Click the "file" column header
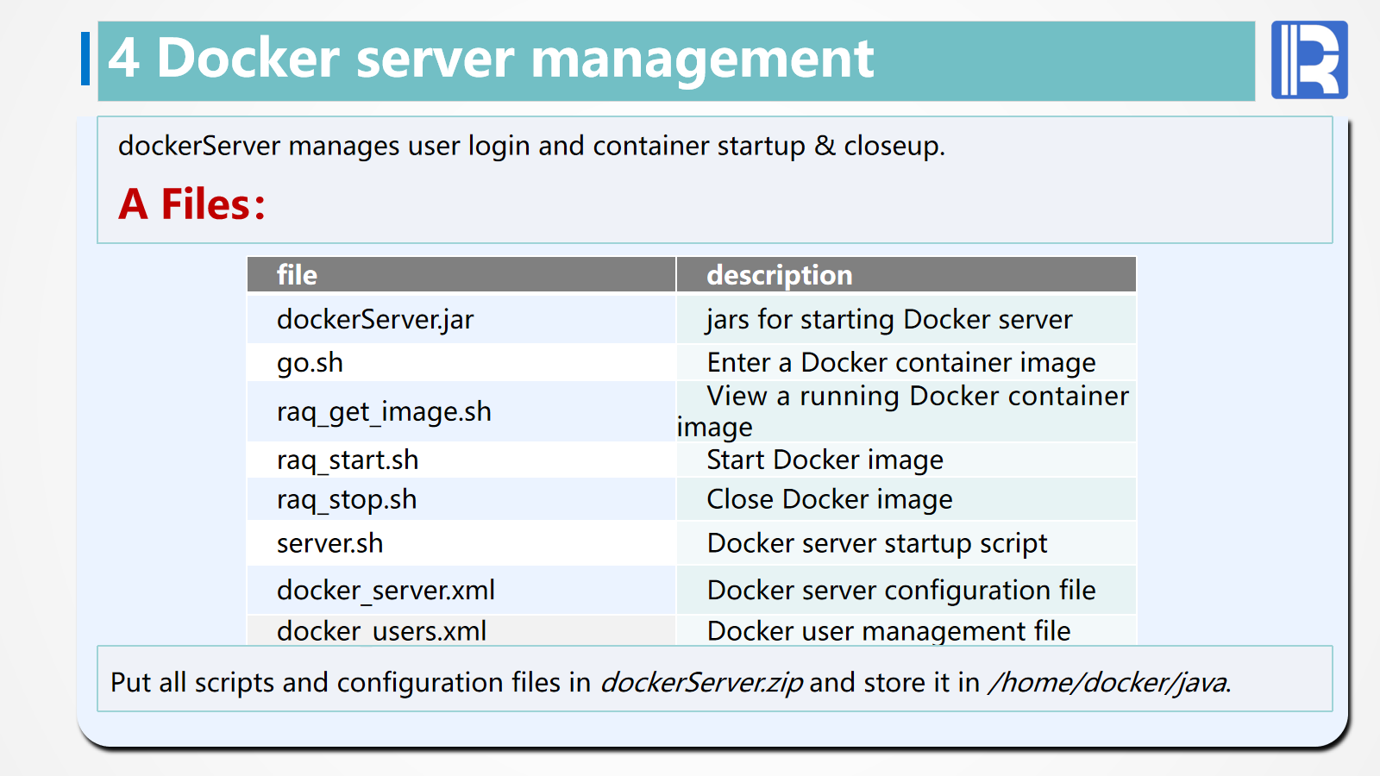1380x776 pixels. [x=297, y=275]
